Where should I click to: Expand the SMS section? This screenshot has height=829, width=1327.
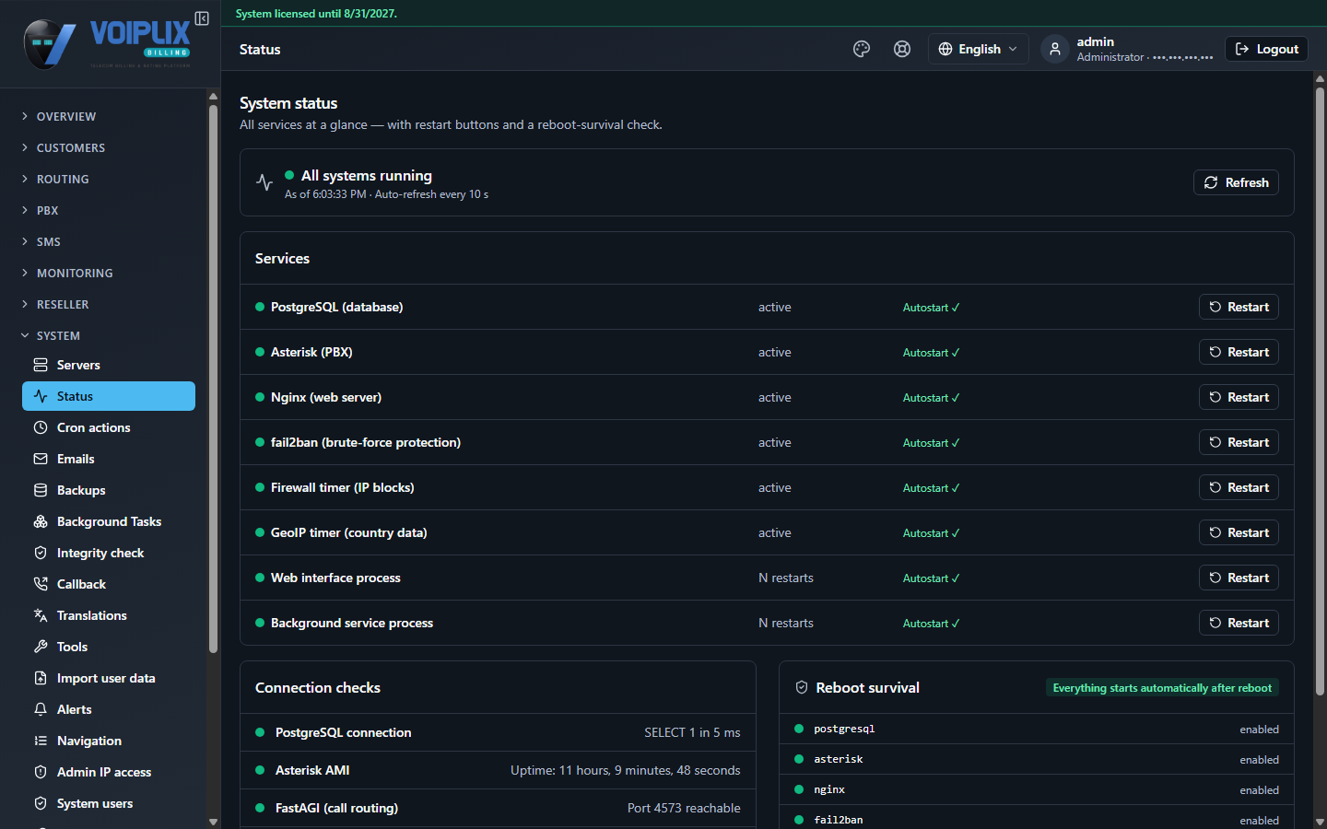pos(103,241)
